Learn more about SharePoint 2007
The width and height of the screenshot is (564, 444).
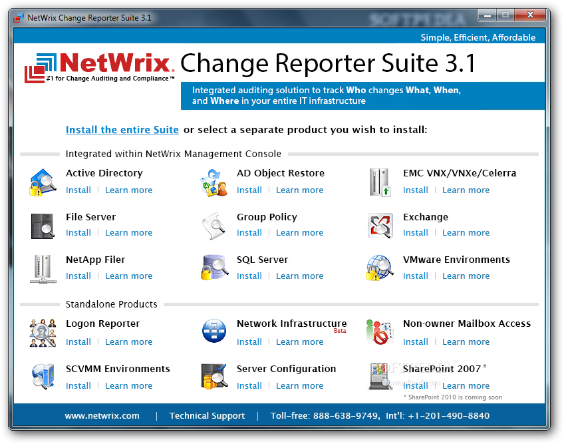click(466, 385)
